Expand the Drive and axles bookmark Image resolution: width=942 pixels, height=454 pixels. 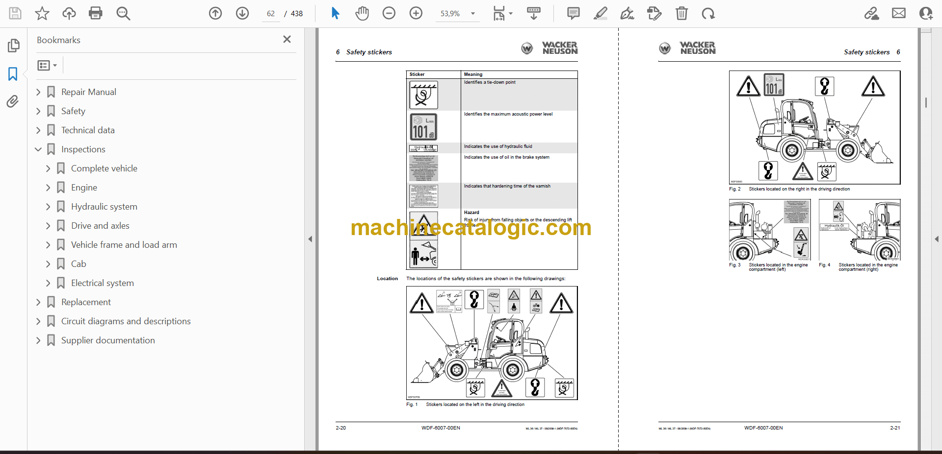tap(48, 226)
